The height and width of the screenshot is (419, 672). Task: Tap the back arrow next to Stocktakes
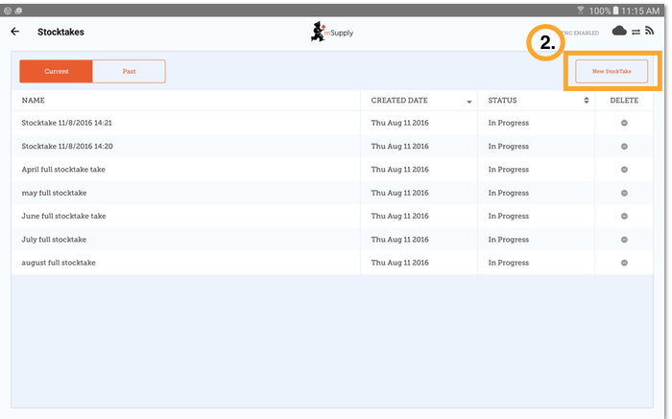coord(14,32)
